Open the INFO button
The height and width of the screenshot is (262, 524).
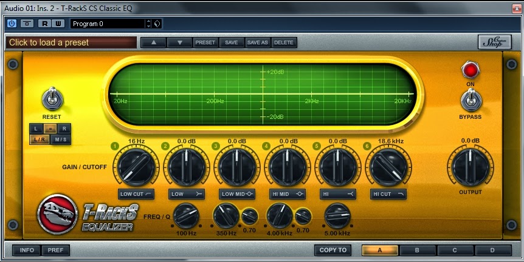tap(27, 250)
